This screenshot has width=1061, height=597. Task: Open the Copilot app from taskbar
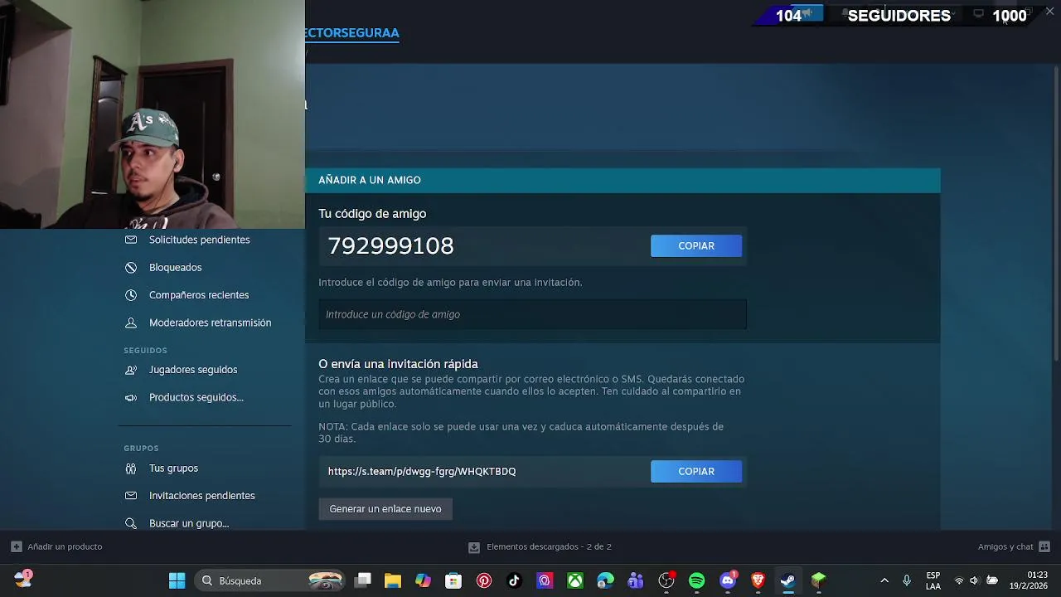(x=424, y=581)
